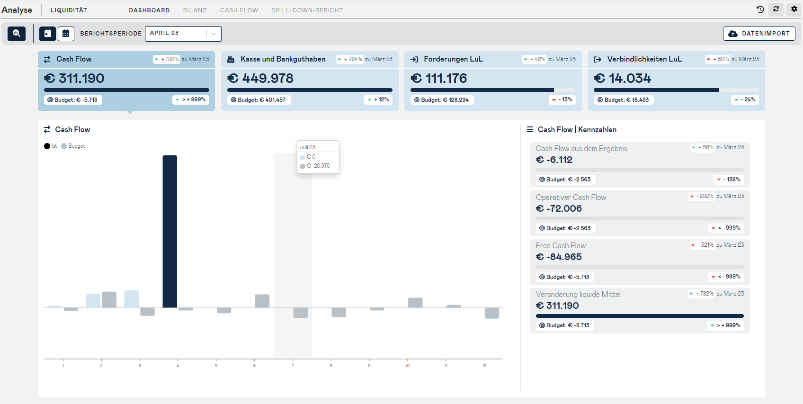Select the Forderungen LuL KPI card
The height and width of the screenshot is (404, 803).
pos(493,81)
